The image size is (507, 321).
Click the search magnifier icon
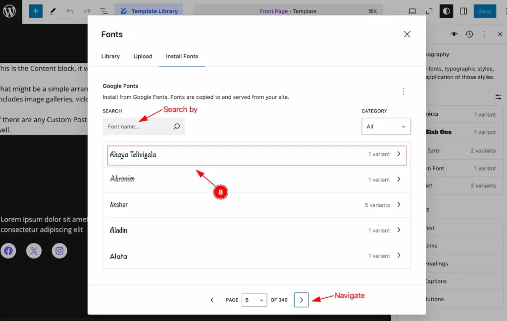tap(177, 126)
